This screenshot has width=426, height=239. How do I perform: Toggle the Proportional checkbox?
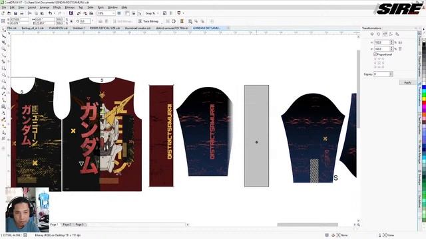(x=375, y=54)
